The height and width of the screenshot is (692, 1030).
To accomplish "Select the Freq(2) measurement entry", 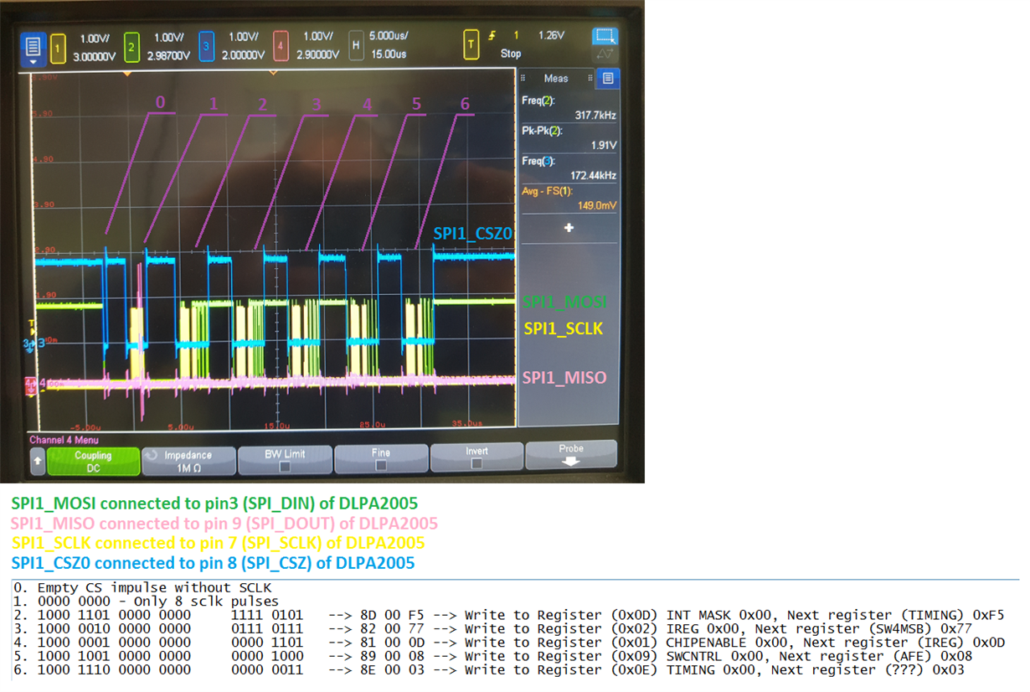I will click(x=569, y=107).
